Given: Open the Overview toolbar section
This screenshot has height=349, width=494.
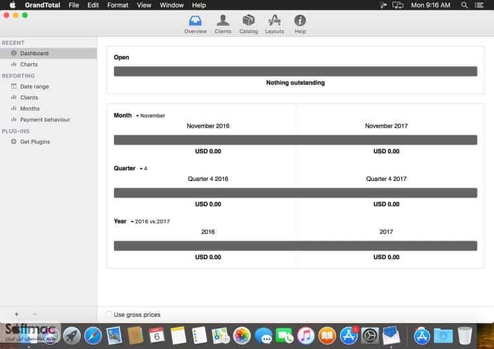Looking at the screenshot, I should click(195, 25).
